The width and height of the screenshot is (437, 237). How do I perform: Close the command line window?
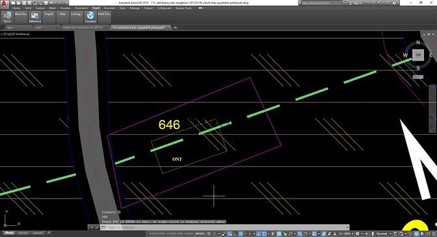click(x=92, y=227)
